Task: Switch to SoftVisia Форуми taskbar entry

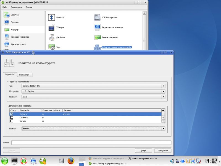Action: [x=107, y=159]
